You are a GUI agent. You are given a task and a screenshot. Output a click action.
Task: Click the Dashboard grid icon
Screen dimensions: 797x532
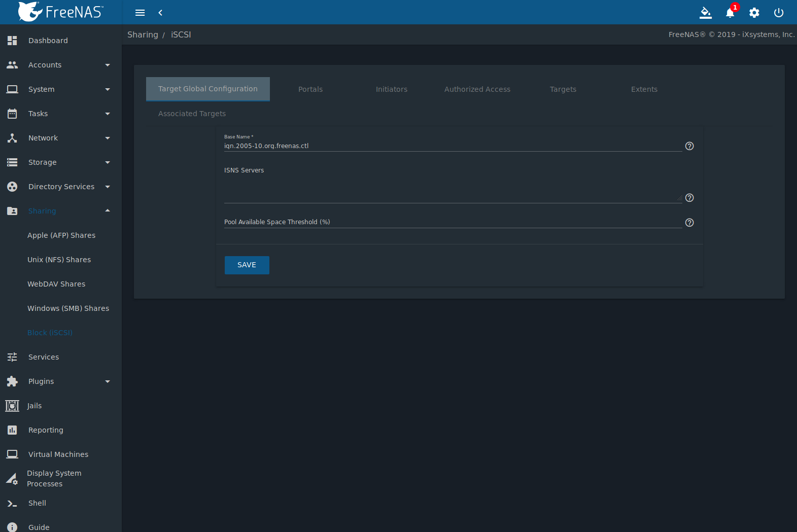coord(12,41)
